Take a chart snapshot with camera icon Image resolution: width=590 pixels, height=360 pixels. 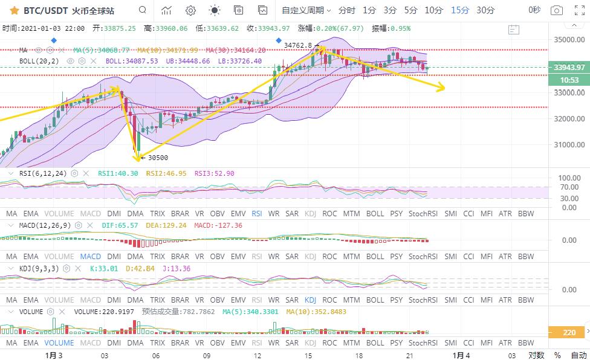pos(556,10)
